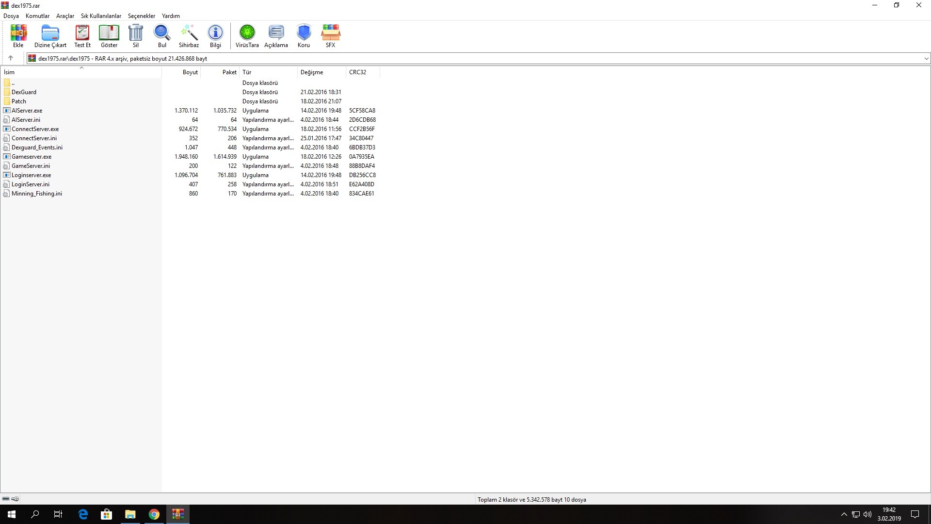The height and width of the screenshot is (524, 931).
Task: Click the taskbar clock and date
Action: [x=889, y=514]
